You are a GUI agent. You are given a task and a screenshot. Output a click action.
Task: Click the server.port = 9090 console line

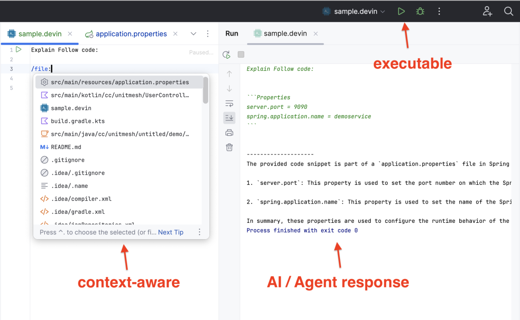[x=277, y=107]
